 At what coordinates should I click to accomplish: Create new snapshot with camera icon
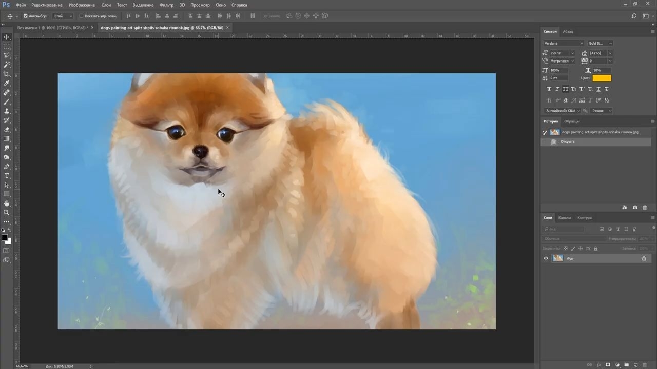click(x=635, y=208)
